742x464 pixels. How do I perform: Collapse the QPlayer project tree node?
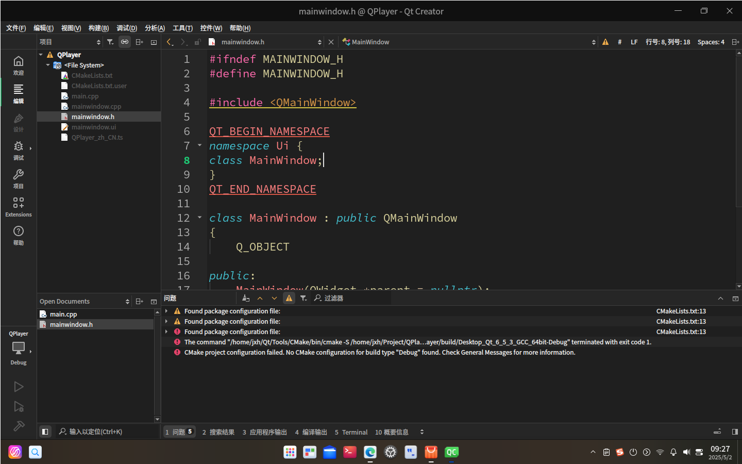click(41, 55)
